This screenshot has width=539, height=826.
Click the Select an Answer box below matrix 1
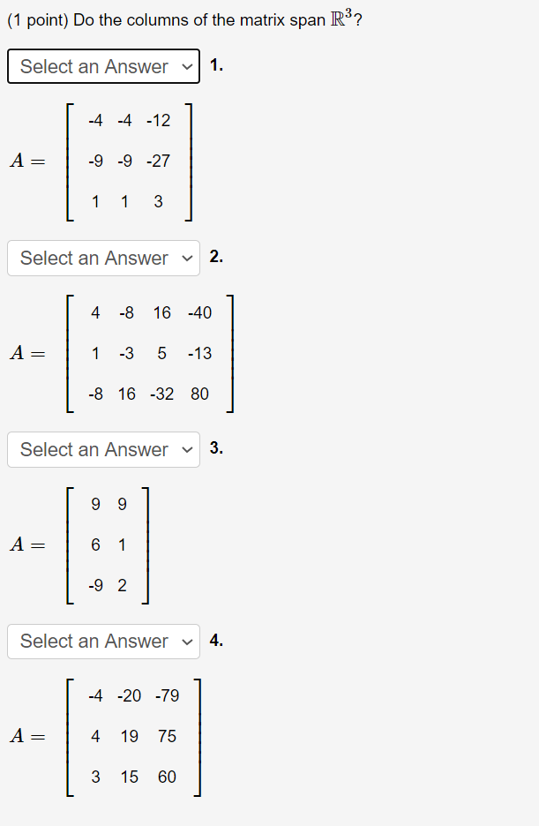[x=103, y=258]
